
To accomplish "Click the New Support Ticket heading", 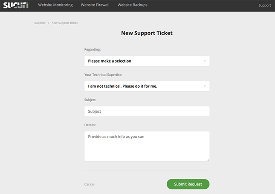I will [x=147, y=33].
